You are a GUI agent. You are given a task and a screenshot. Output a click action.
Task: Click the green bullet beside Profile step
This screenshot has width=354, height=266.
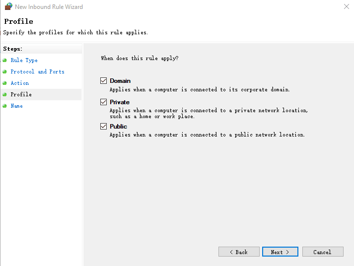pyautogui.click(x=5, y=94)
